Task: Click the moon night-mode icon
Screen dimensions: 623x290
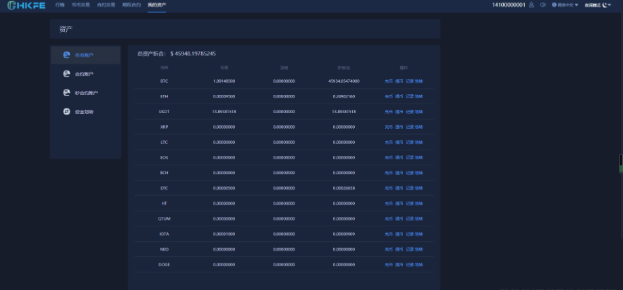Action: [x=605, y=5]
